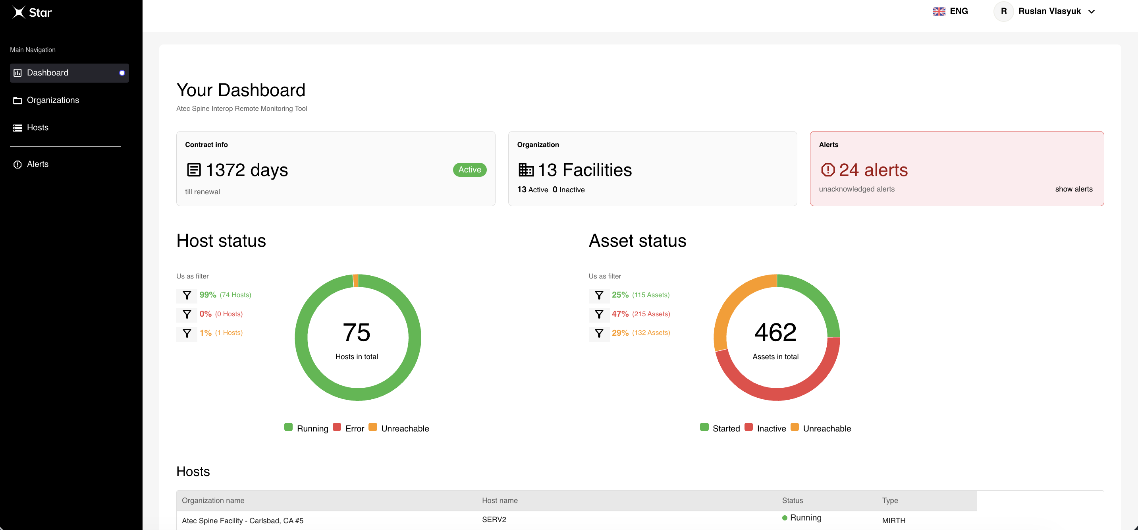Toggle the filter for 47% inactive assets

[x=599, y=314]
